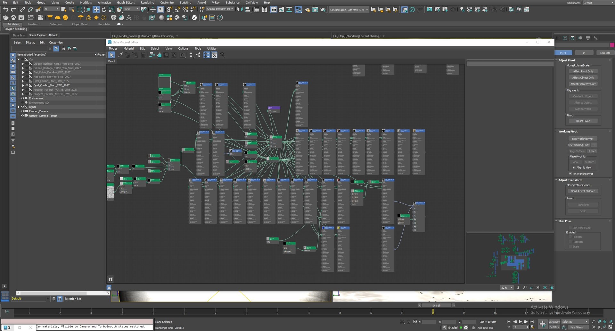This screenshot has width=615, height=331.
Task: Click the Slate navigator minimap thumbnail
Action: click(510, 259)
